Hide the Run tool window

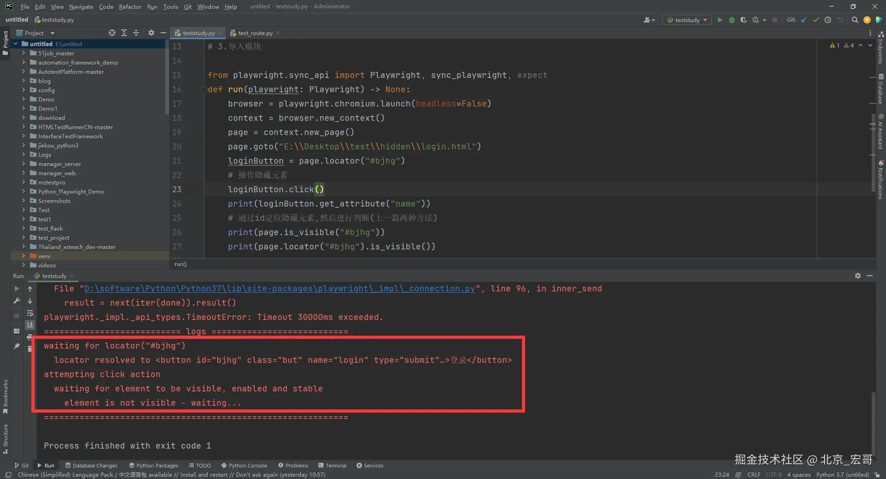click(x=870, y=276)
